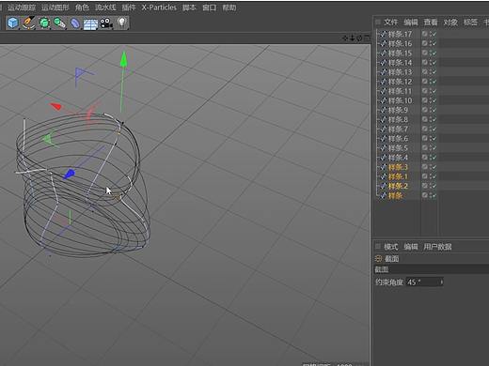Click the layer square of 样条.13
The height and width of the screenshot is (366, 489).
pos(425,72)
